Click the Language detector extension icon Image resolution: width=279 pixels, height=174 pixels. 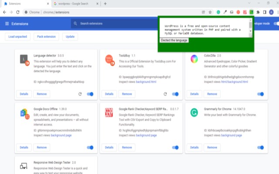click(24, 60)
